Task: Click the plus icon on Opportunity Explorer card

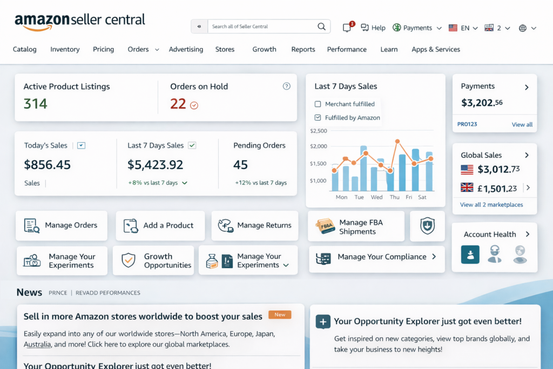Action: click(323, 321)
